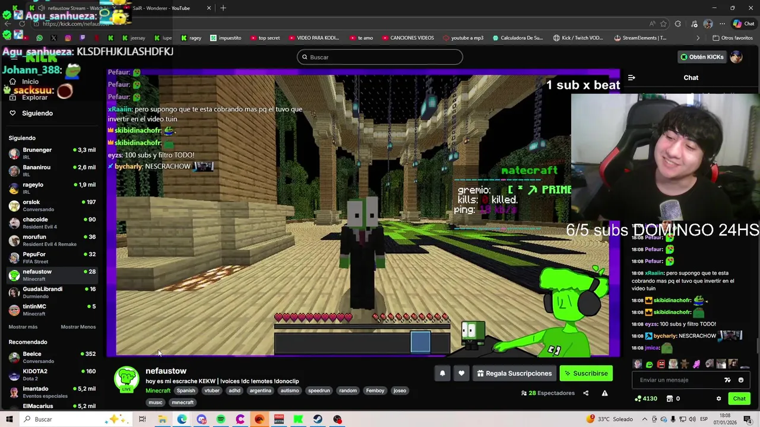Collapse the chat panel arrow icon
760x427 pixels.
(631, 78)
